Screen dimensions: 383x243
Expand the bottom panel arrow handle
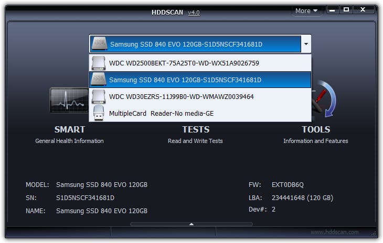point(191,224)
